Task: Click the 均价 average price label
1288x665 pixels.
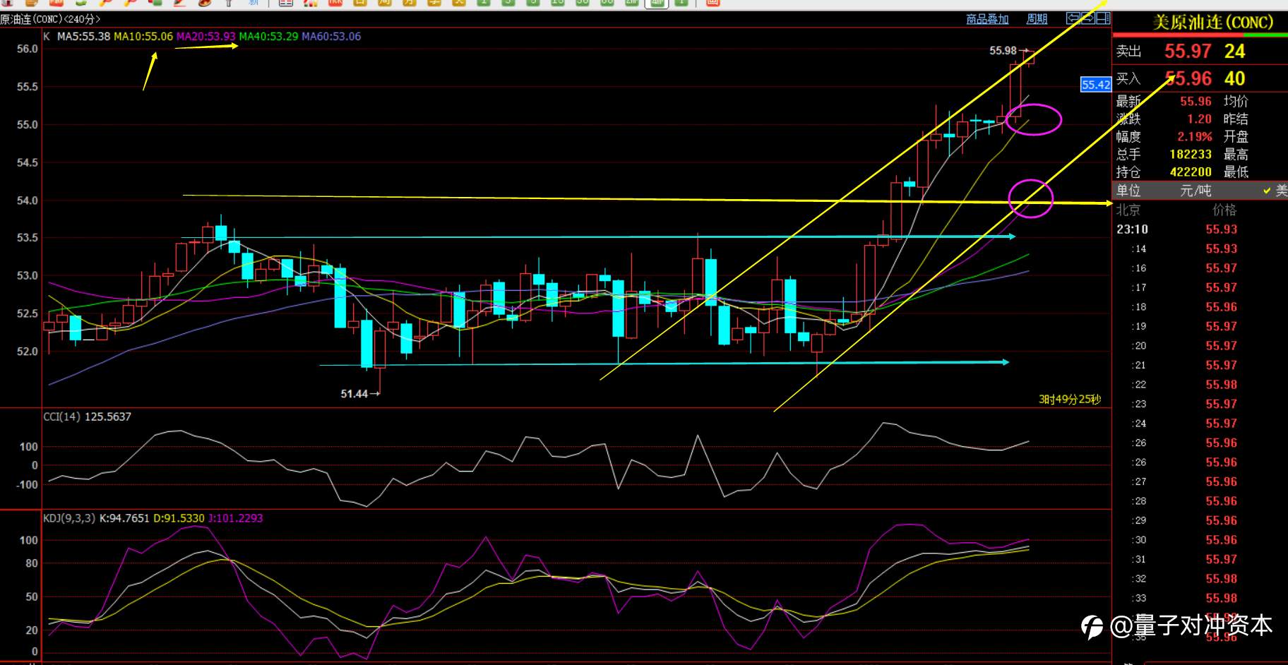Action: 1236,102
